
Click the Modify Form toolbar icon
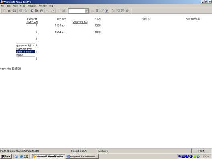(64, 11)
